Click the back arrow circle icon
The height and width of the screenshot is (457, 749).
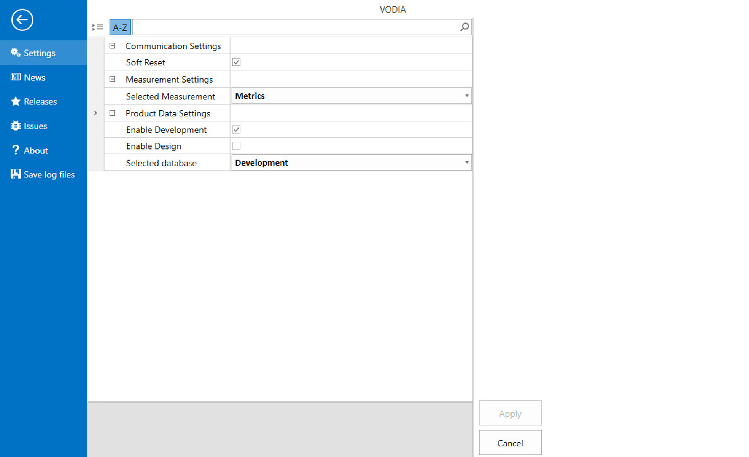22,20
